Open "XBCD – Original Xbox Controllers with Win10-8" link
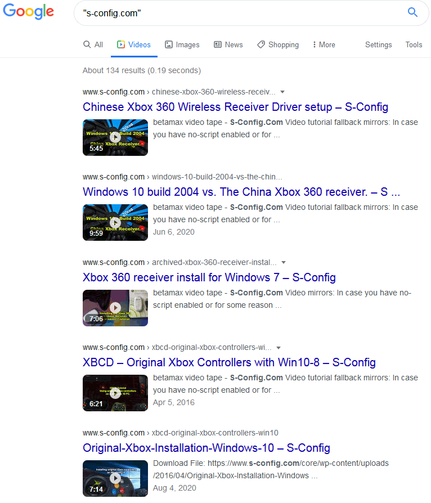 [229, 362]
